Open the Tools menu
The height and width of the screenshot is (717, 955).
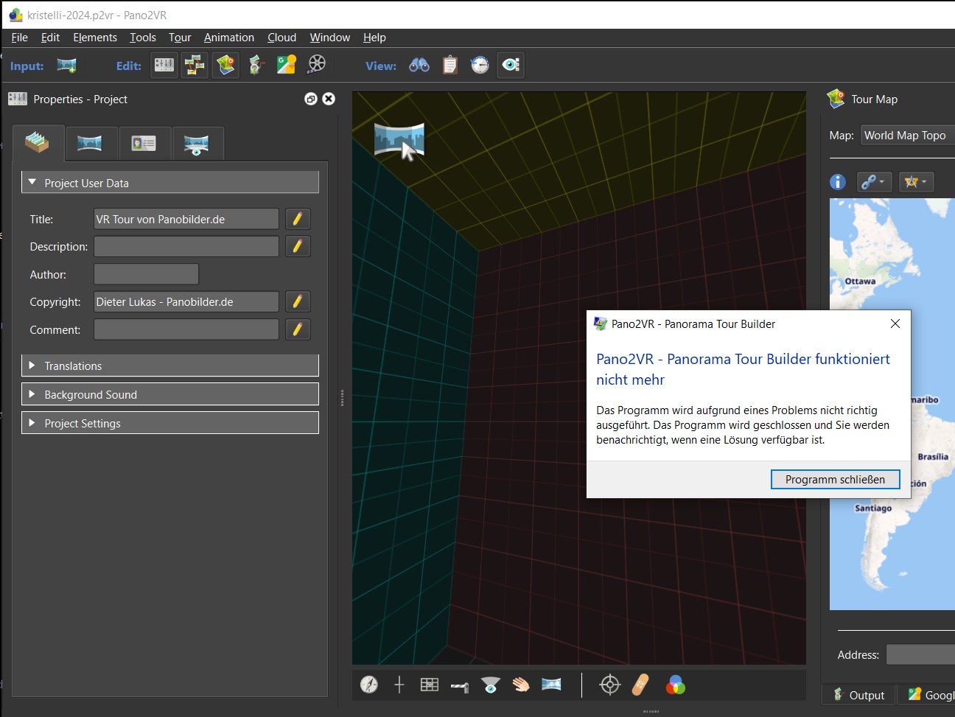pyautogui.click(x=143, y=38)
